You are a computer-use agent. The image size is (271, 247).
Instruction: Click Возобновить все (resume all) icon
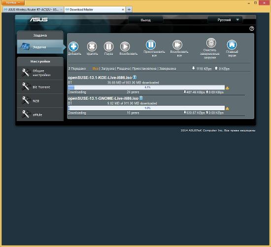[x=177, y=45]
